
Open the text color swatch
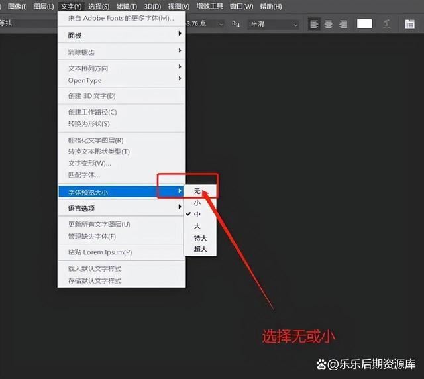(x=364, y=24)
